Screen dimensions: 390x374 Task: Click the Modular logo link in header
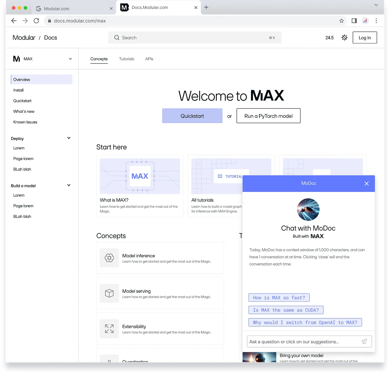[24, 38]
